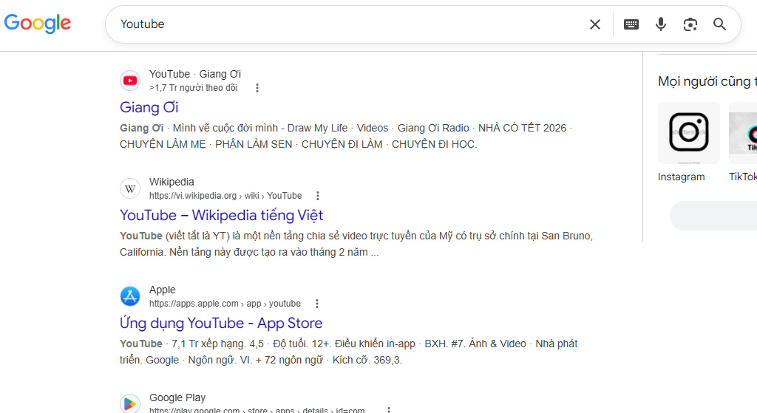Click the 'Apple' site name text
The height and width of the screenshot is (413, 757).
(163, 290)
